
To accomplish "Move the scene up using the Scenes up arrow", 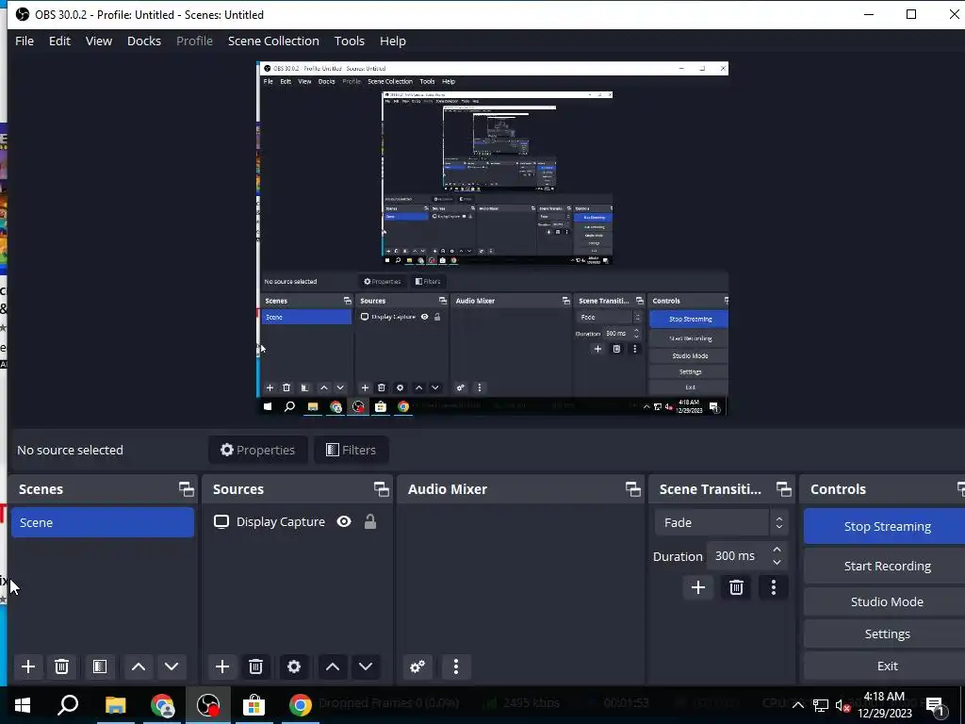I will (139, 666).
